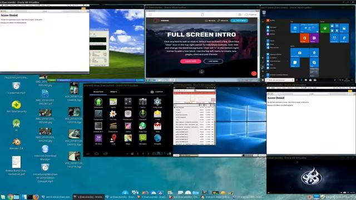
Task: Click the Learn More button in Mobirise
Action: (190, 61)
